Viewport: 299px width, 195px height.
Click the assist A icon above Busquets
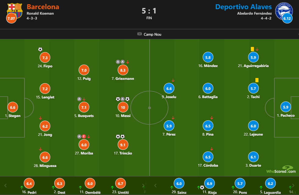point(79,99)
